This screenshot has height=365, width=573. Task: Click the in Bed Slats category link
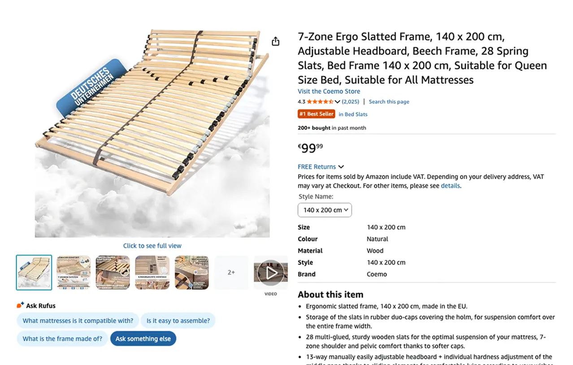(353, 114)
